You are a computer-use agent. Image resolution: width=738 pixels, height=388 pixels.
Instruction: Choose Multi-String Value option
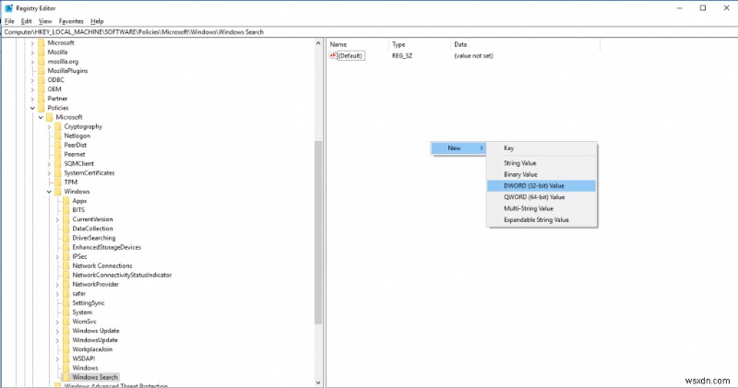542,208
